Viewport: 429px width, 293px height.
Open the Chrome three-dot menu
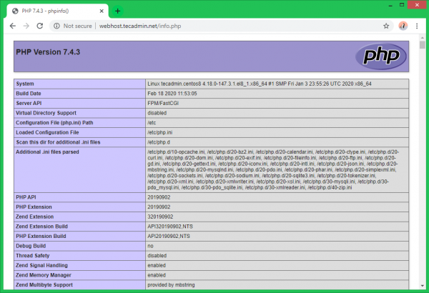418,26
